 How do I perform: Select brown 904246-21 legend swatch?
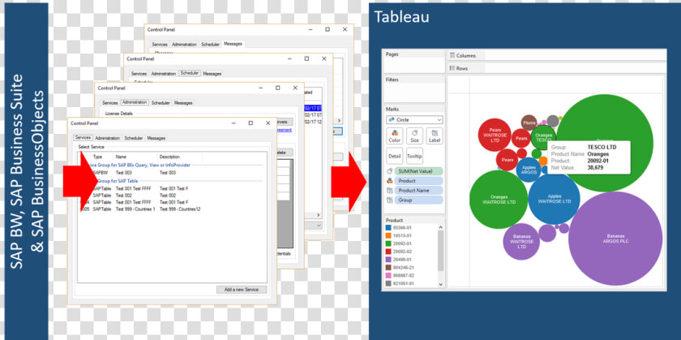point(388,268)
